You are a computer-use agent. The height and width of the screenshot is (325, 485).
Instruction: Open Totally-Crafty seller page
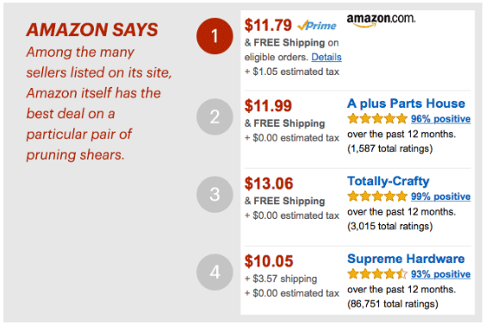389,181
